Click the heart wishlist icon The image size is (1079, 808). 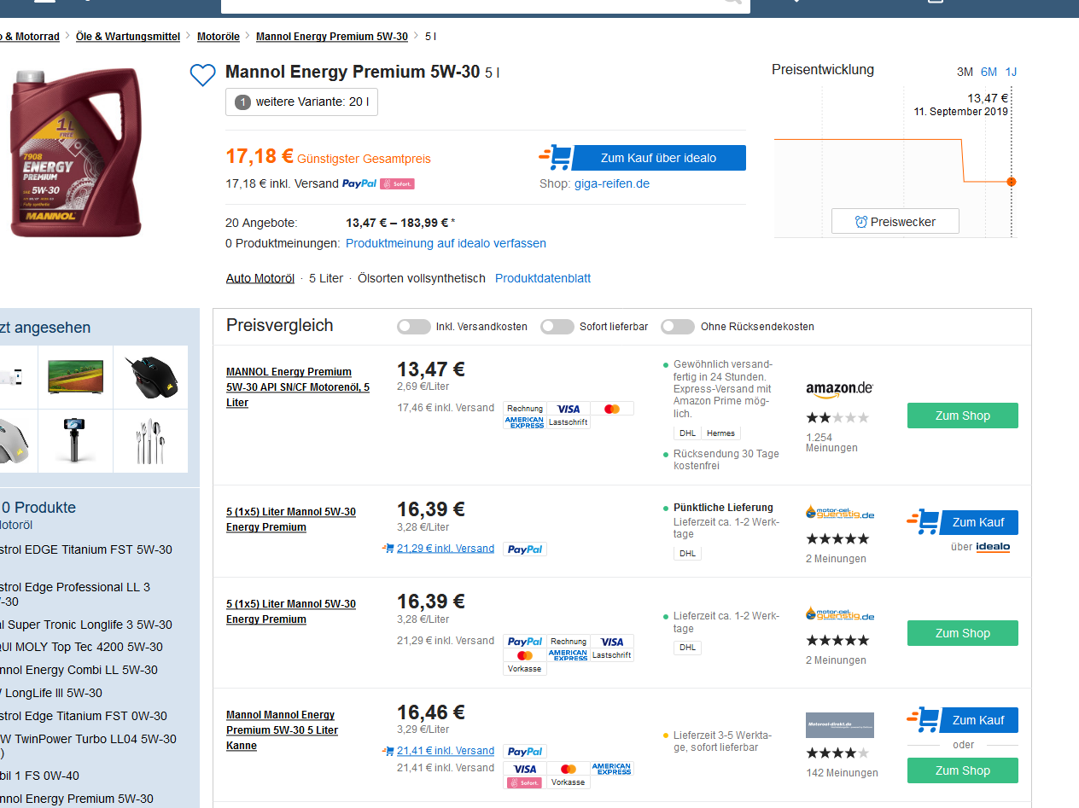coord(202,75)
